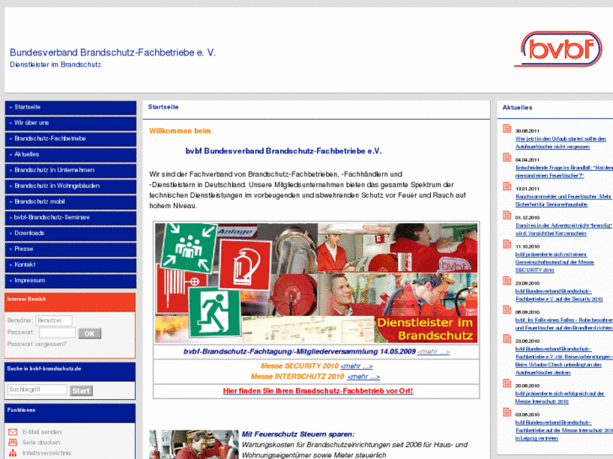Click the sitemap icon for Inhaltsverzeichnis
Viewport: 613px width, 459px height.
[13, 453]
